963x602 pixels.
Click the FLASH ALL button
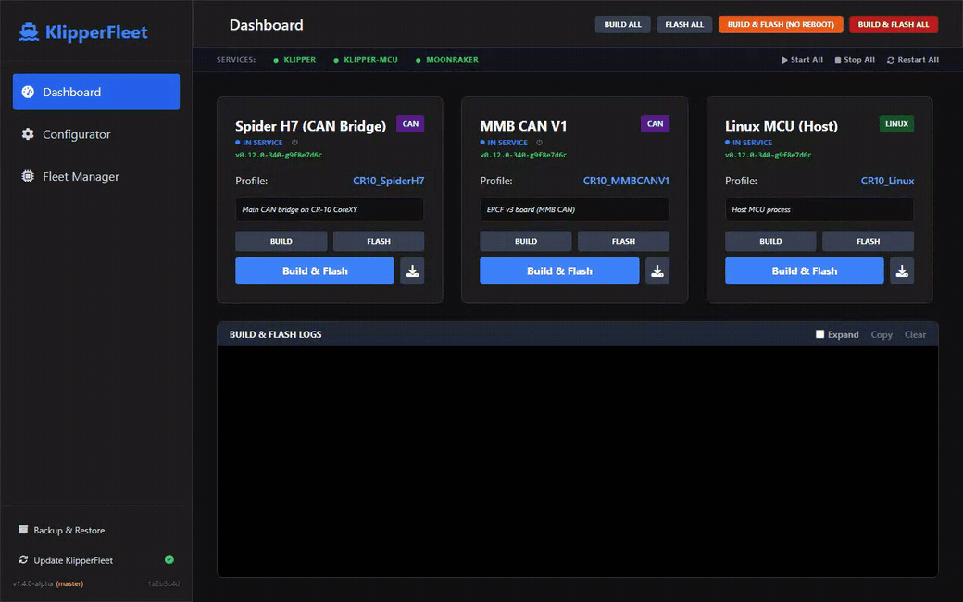(684, 25)
